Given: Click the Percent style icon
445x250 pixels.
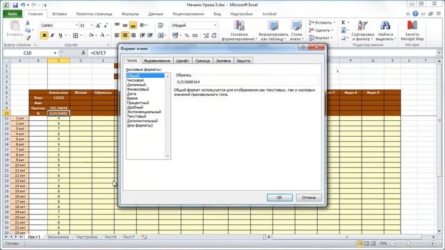Looking at the screenshot, I should [x=187, y=35].
